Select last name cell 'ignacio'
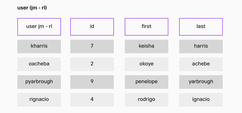The height and width of the screenshot is (113, 242). (201, 100)
